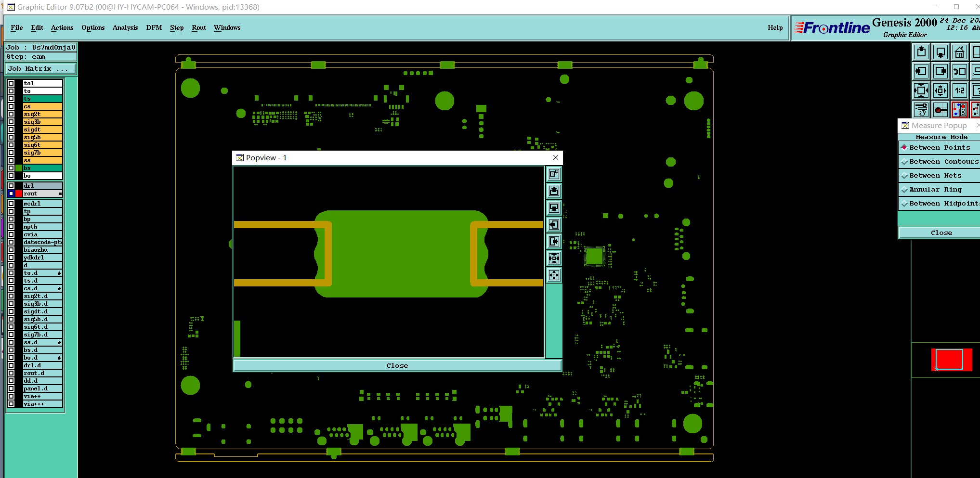Open the Edit menu
Screen dimensions: 980x478
[37, 27]
